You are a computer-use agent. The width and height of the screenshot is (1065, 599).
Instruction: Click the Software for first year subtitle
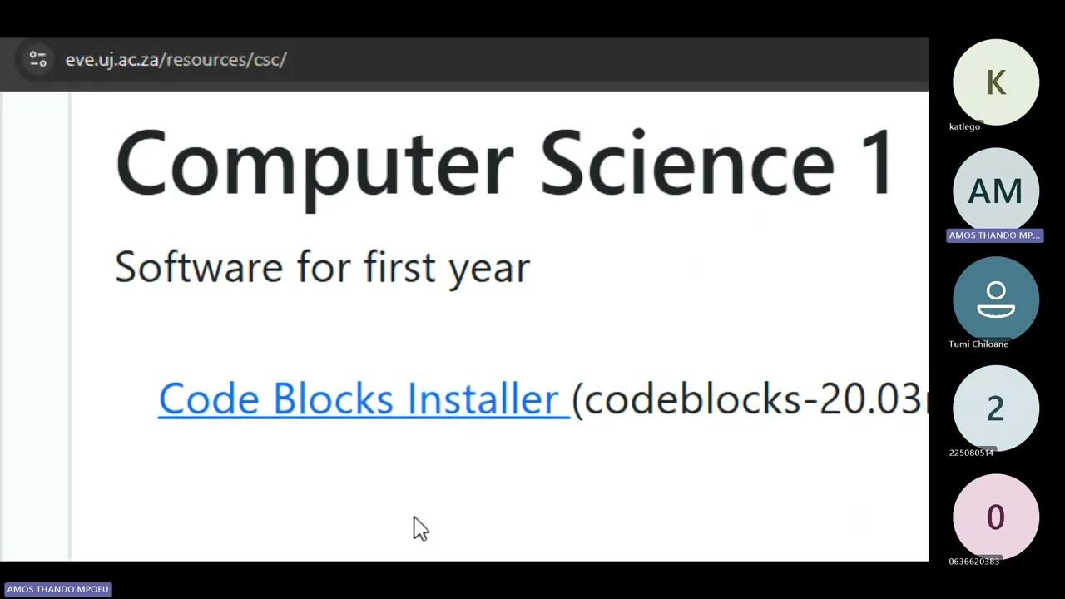coord(322,266)
